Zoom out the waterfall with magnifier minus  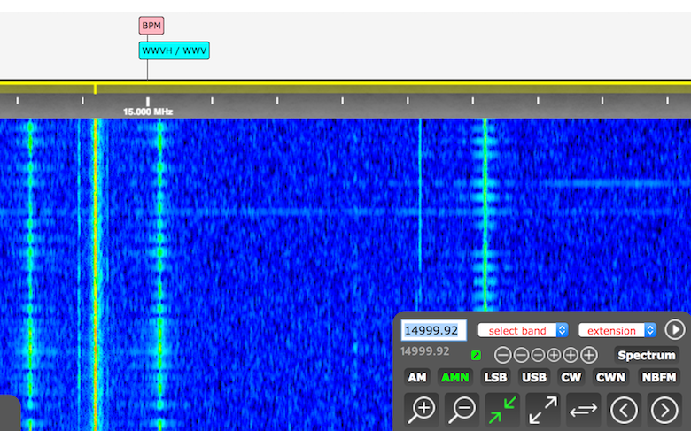click(462, 410)
